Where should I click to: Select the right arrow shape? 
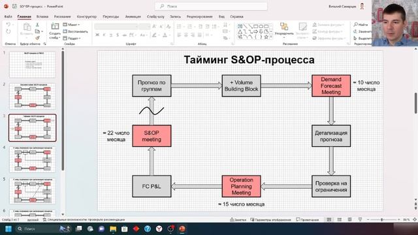255,32
